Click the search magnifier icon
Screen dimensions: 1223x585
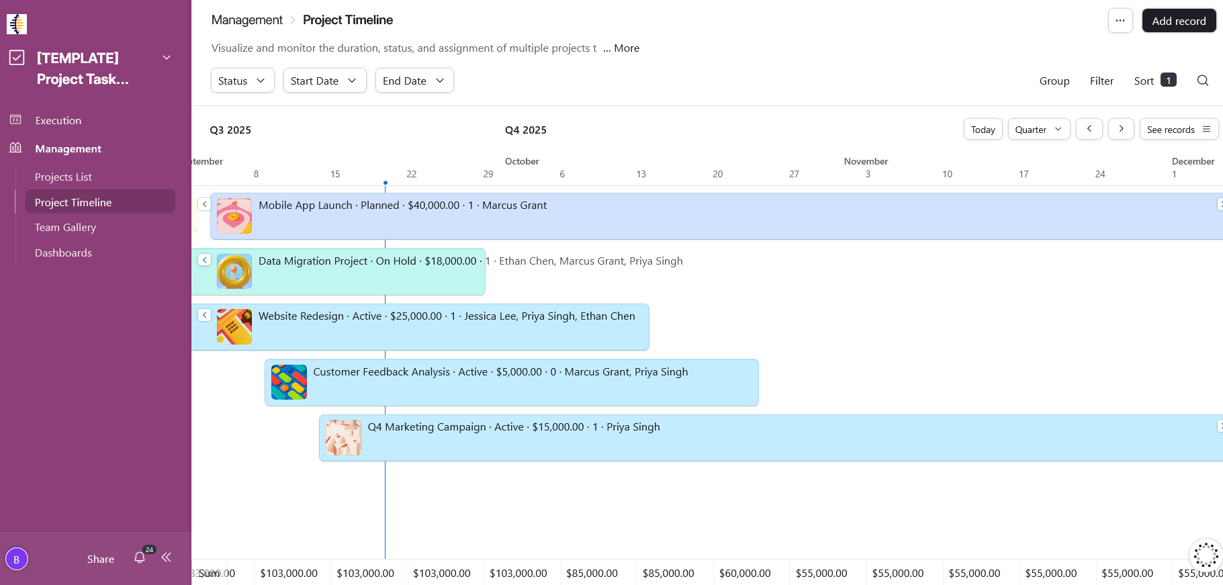tap(1202, 81)
